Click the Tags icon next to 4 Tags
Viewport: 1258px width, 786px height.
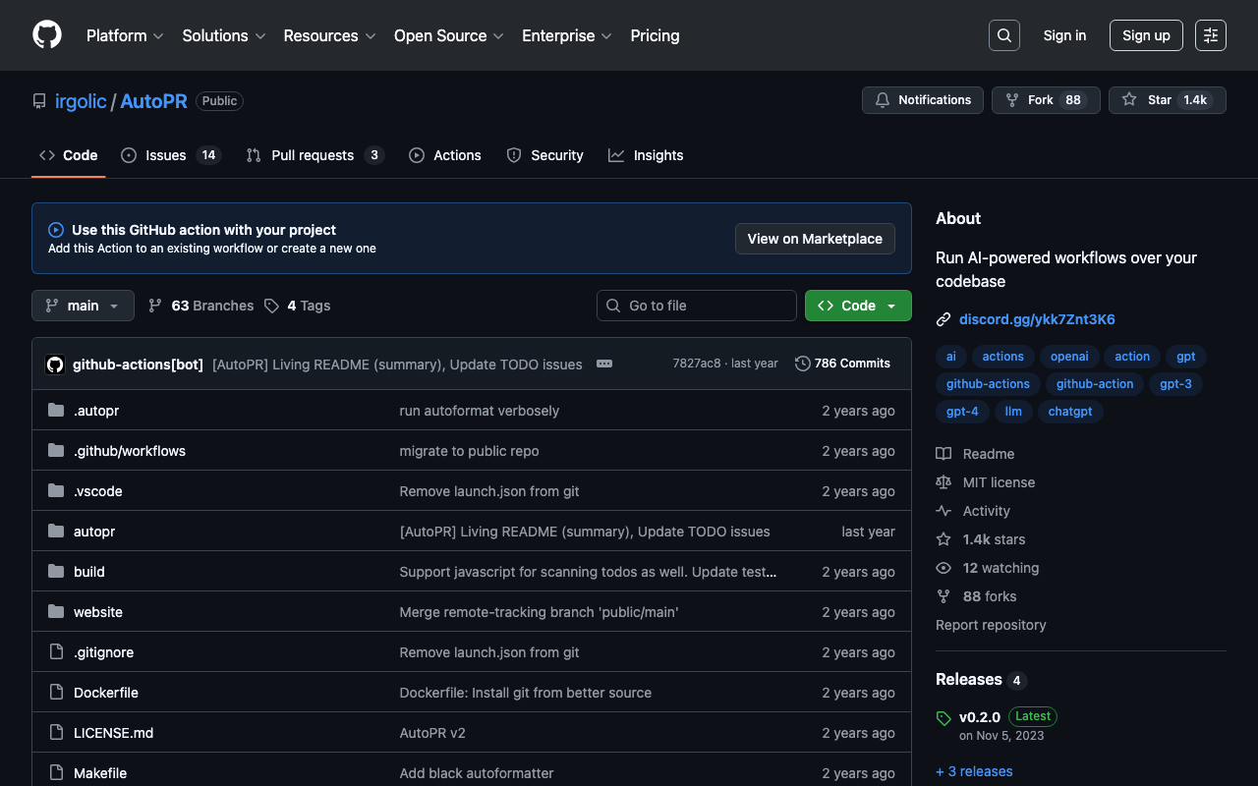click(272, 306)
